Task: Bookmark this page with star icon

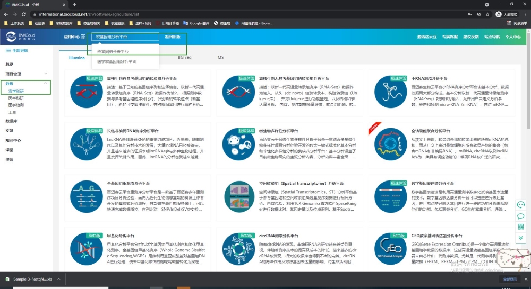Action: click(478, 14)
